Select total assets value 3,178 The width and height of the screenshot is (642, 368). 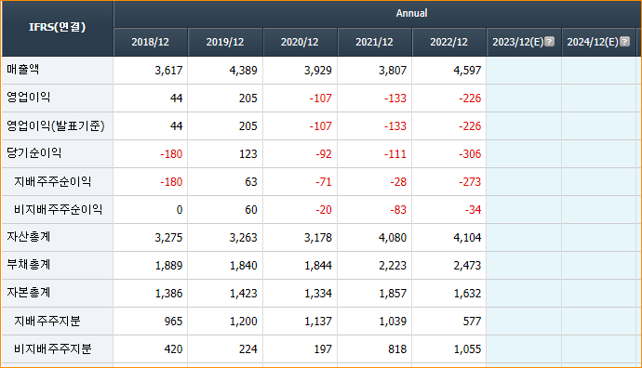point(317,238)
